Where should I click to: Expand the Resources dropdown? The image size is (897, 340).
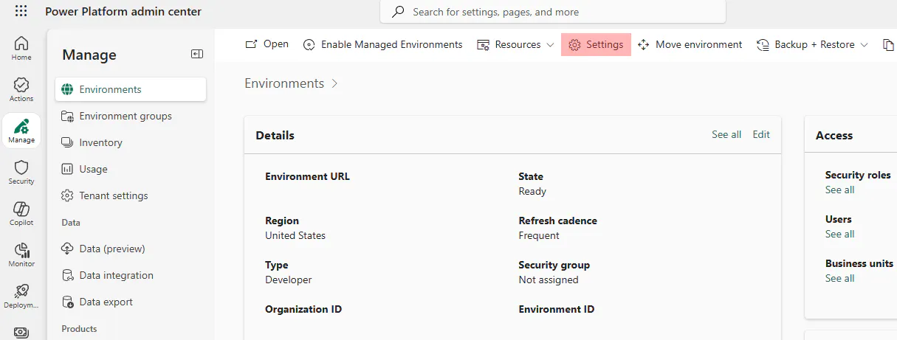pyautogui.click(x=515, y=44)
